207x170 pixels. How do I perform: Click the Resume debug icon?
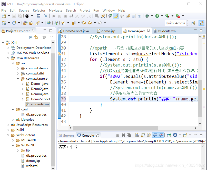pyautogui.click(x=54, y=16)
